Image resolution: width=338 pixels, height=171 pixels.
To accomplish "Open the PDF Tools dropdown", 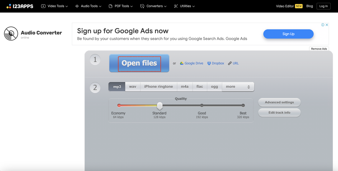I will pos(121,6).
